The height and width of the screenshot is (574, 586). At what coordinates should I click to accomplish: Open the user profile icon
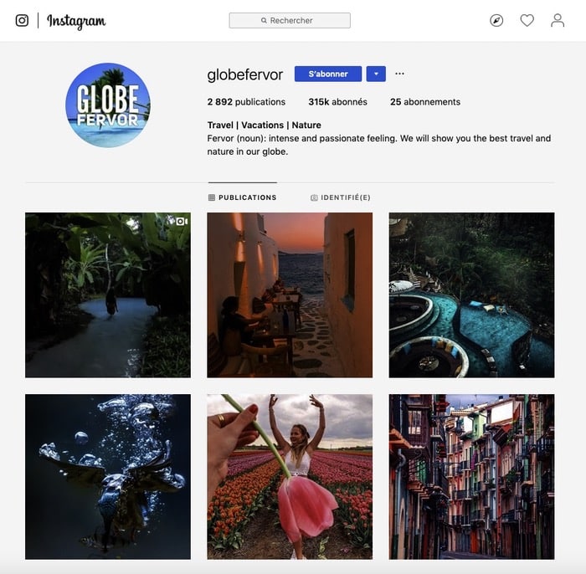[x=558, y=20]
